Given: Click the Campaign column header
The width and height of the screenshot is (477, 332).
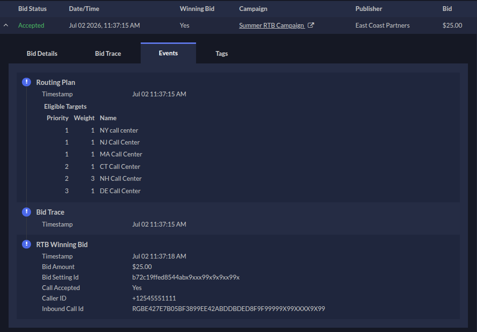Looking at the screenshot, I should [x=253, y=9].
